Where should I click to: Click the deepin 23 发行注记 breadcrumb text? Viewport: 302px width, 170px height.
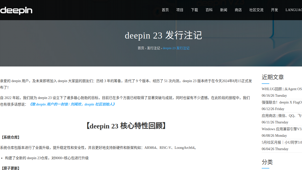176,48
